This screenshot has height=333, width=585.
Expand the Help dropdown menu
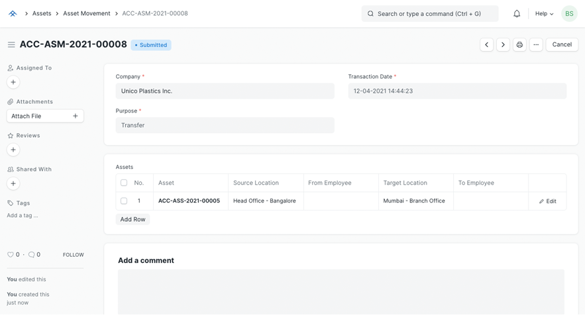[544, 13]
